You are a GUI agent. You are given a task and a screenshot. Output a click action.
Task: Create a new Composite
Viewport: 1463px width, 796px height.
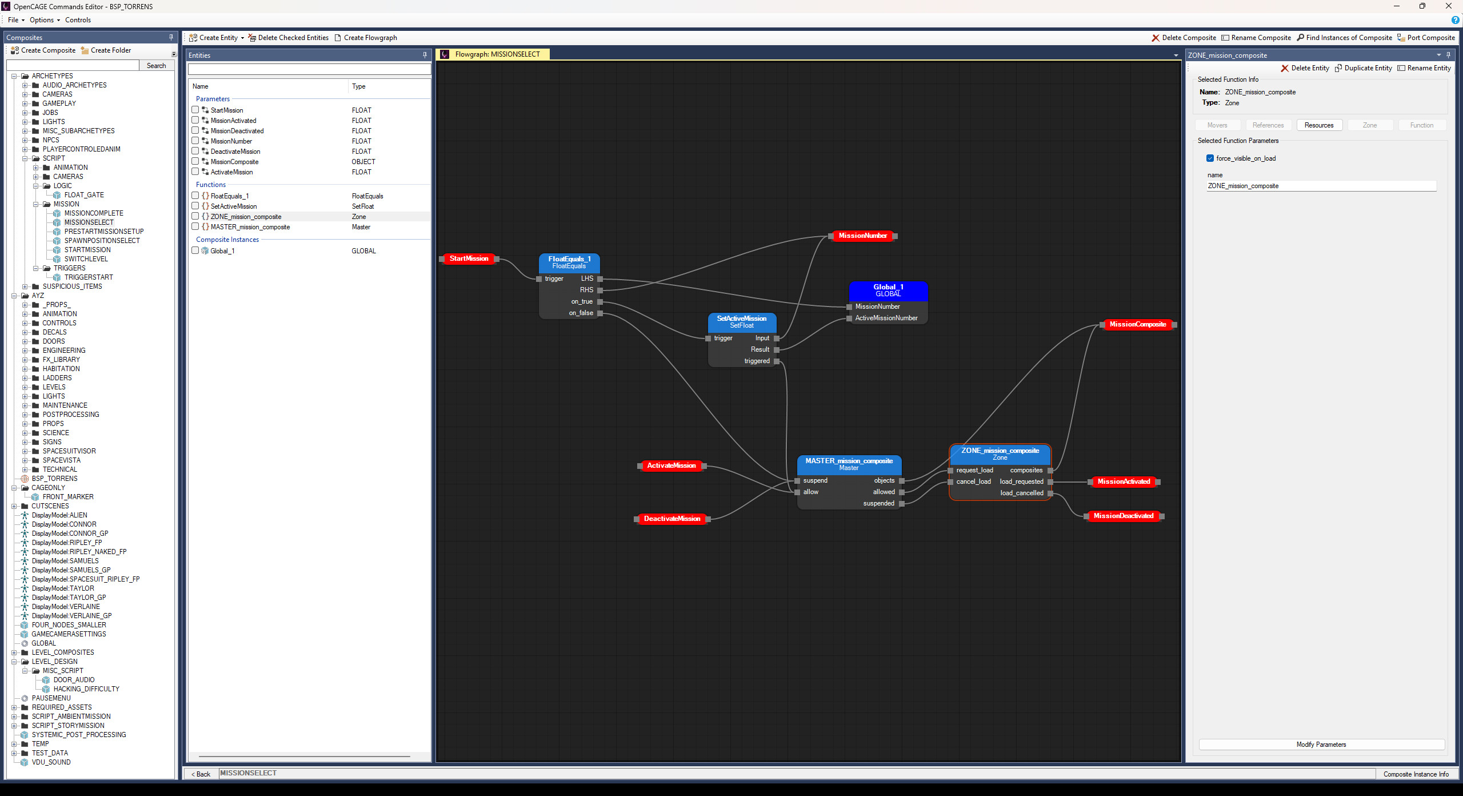pyautogui.click(x=43, y=50)
